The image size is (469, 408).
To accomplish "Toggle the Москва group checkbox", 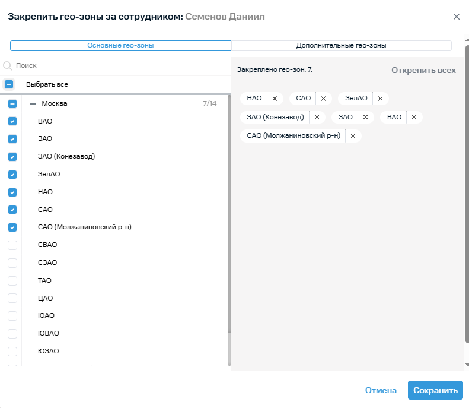I will [x=12, y=104].
